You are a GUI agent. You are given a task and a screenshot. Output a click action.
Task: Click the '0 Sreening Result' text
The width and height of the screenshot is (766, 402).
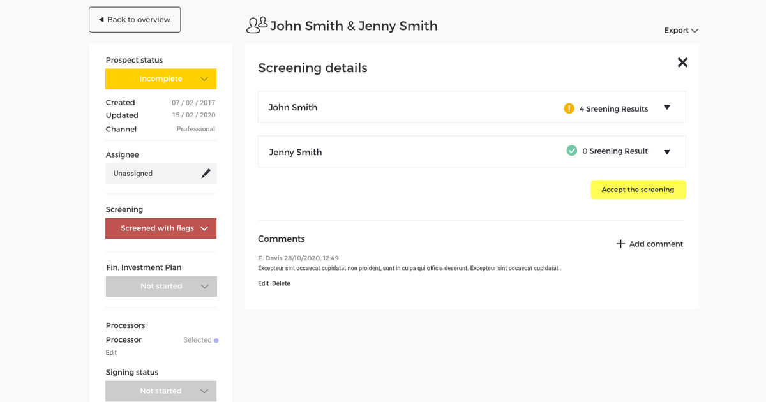[x=615, y=151]
